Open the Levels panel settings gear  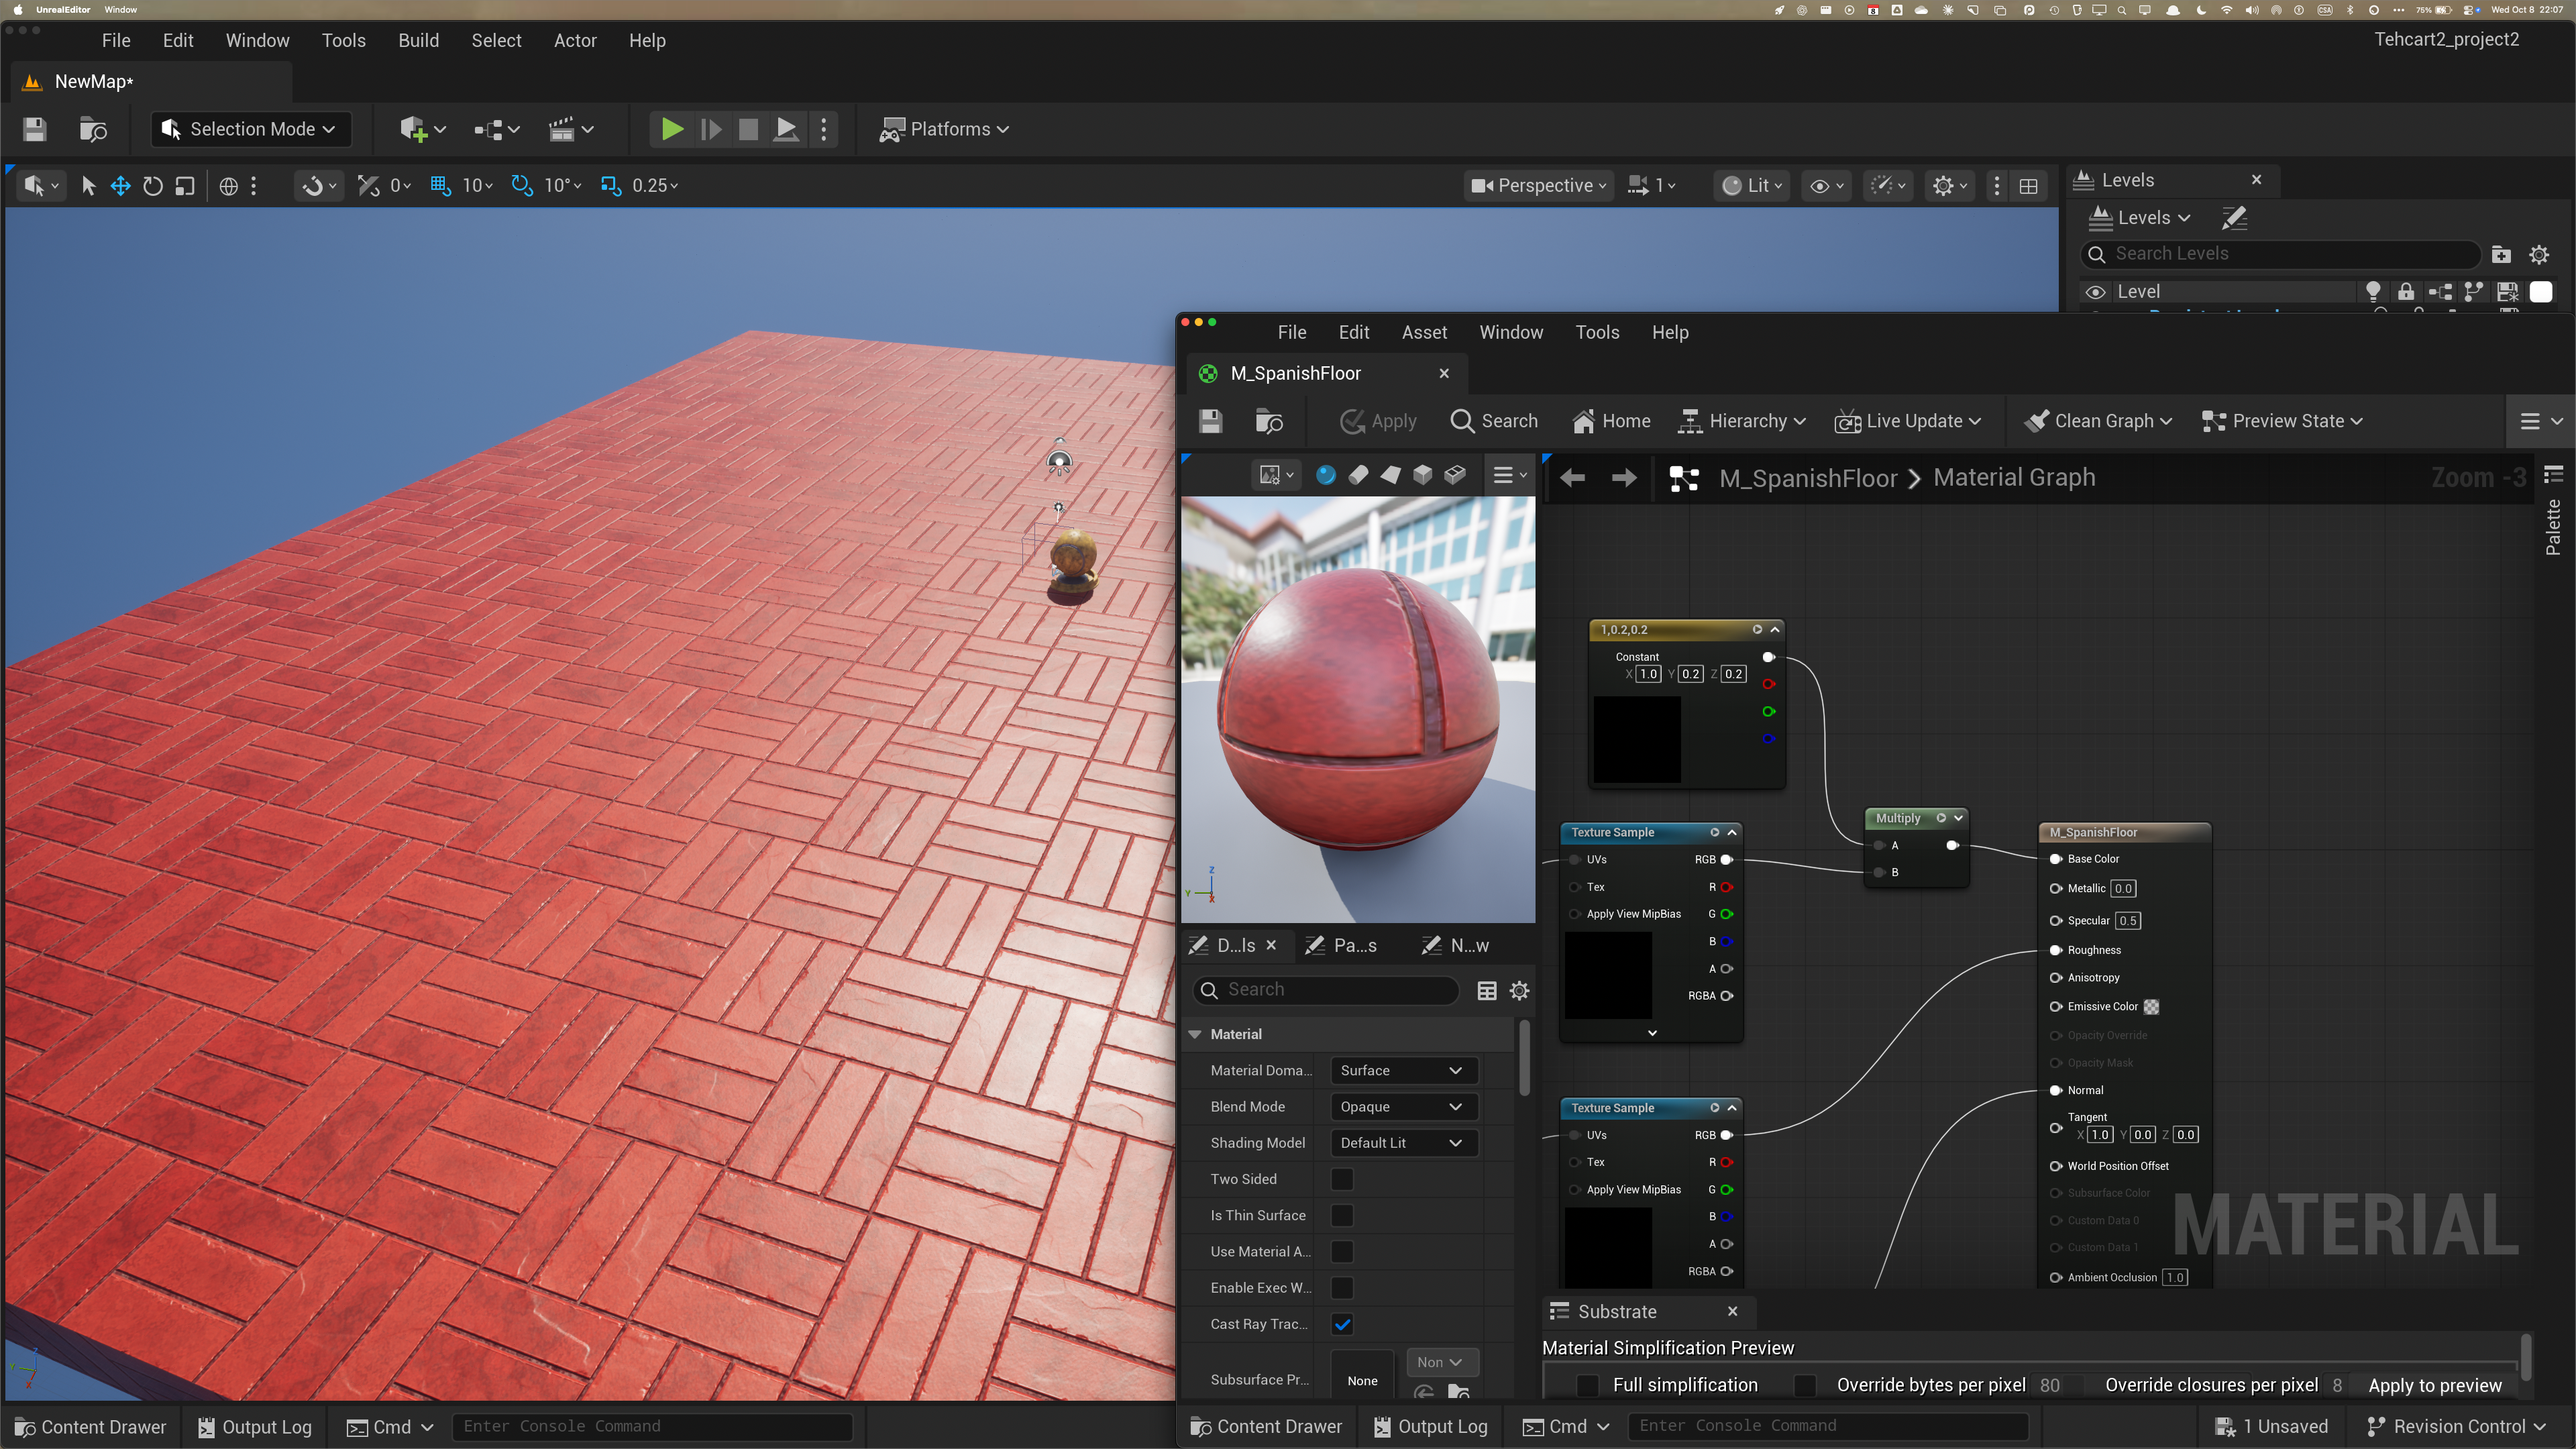pos(2539,254)
